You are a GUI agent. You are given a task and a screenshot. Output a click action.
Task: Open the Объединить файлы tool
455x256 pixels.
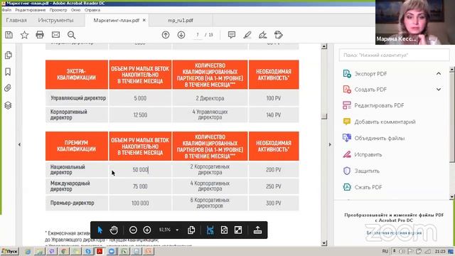(379, 138)
